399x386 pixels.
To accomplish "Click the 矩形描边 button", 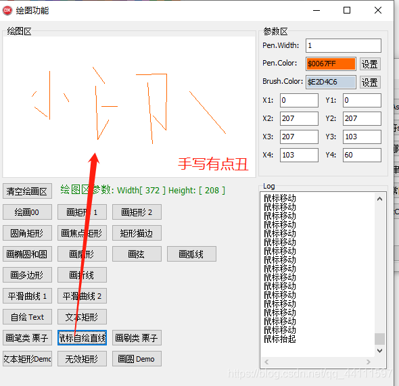I will coord(137,233).
